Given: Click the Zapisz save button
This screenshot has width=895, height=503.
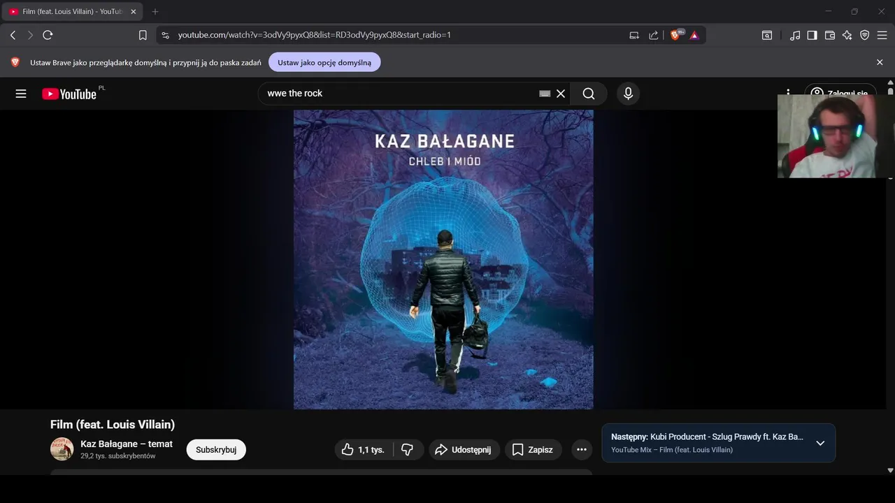Looking at the screenshot, I should point(533,450).
